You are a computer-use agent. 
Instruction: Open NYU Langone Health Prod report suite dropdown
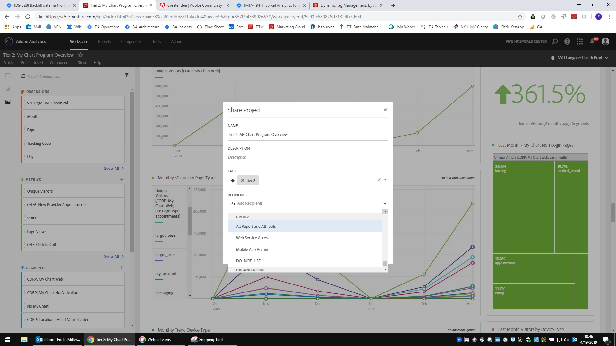[579, 58]
